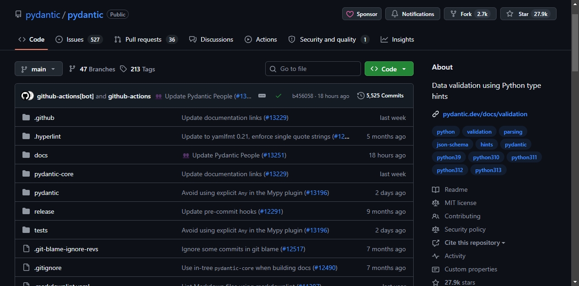
Task: Click the scrollbar down arrow
Action: pos(575,282)
